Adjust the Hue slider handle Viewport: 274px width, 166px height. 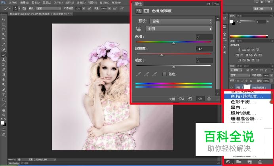point(173,43)
